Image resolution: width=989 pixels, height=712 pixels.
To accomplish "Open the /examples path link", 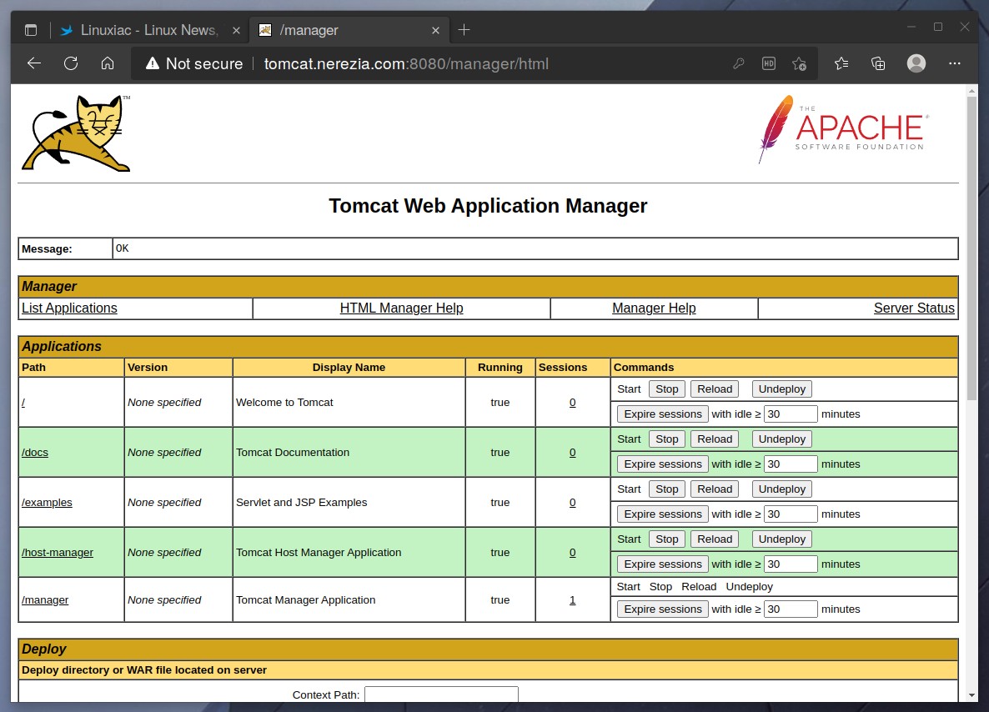I will (x=47, y=502).
